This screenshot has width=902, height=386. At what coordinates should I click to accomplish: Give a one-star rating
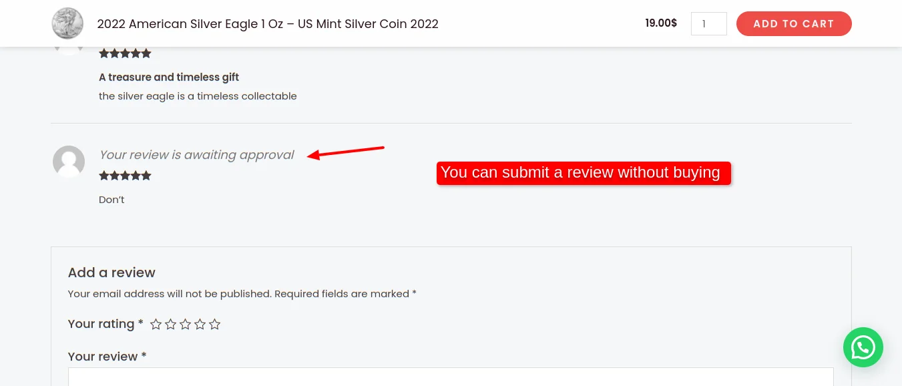[156, 324]
